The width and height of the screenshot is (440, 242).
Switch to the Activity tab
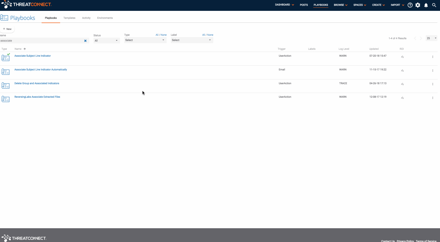tap(86, 18)
